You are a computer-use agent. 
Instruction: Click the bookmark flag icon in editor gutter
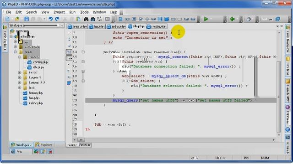pos(69,83)
